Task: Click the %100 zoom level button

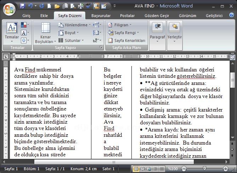Action: pos(173,169)
